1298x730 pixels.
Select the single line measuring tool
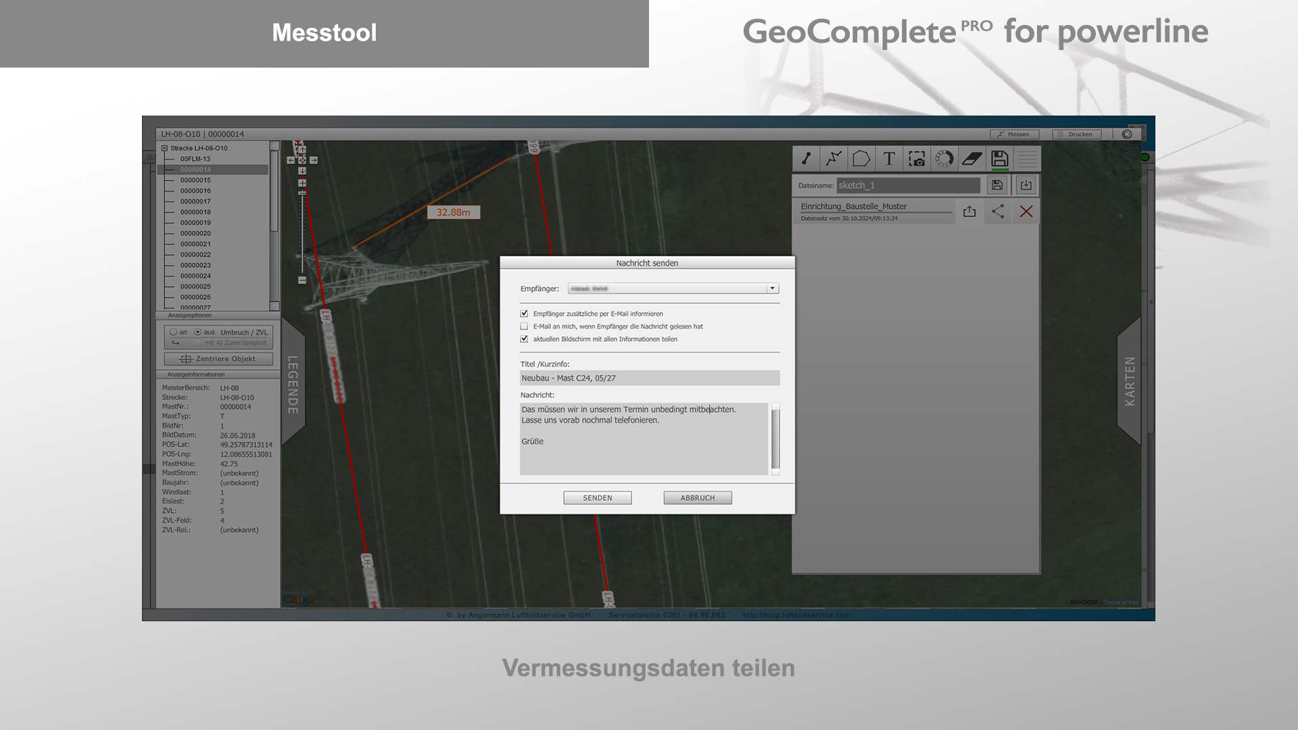(806, 159)
